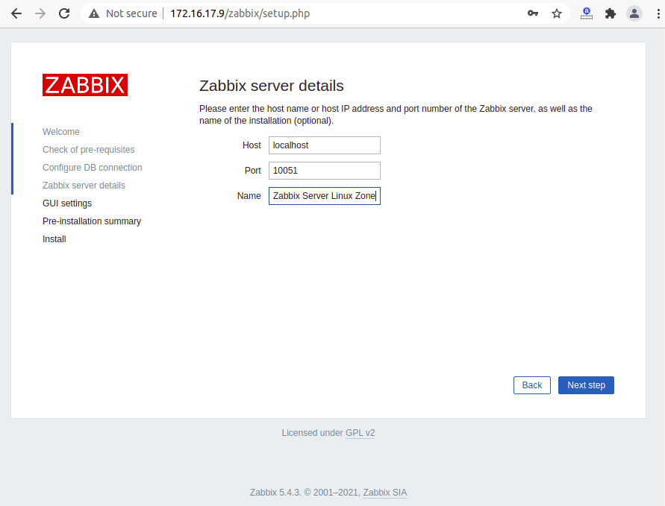Click the Back button
Screen dimensions: 665x506
pos(532,385)
